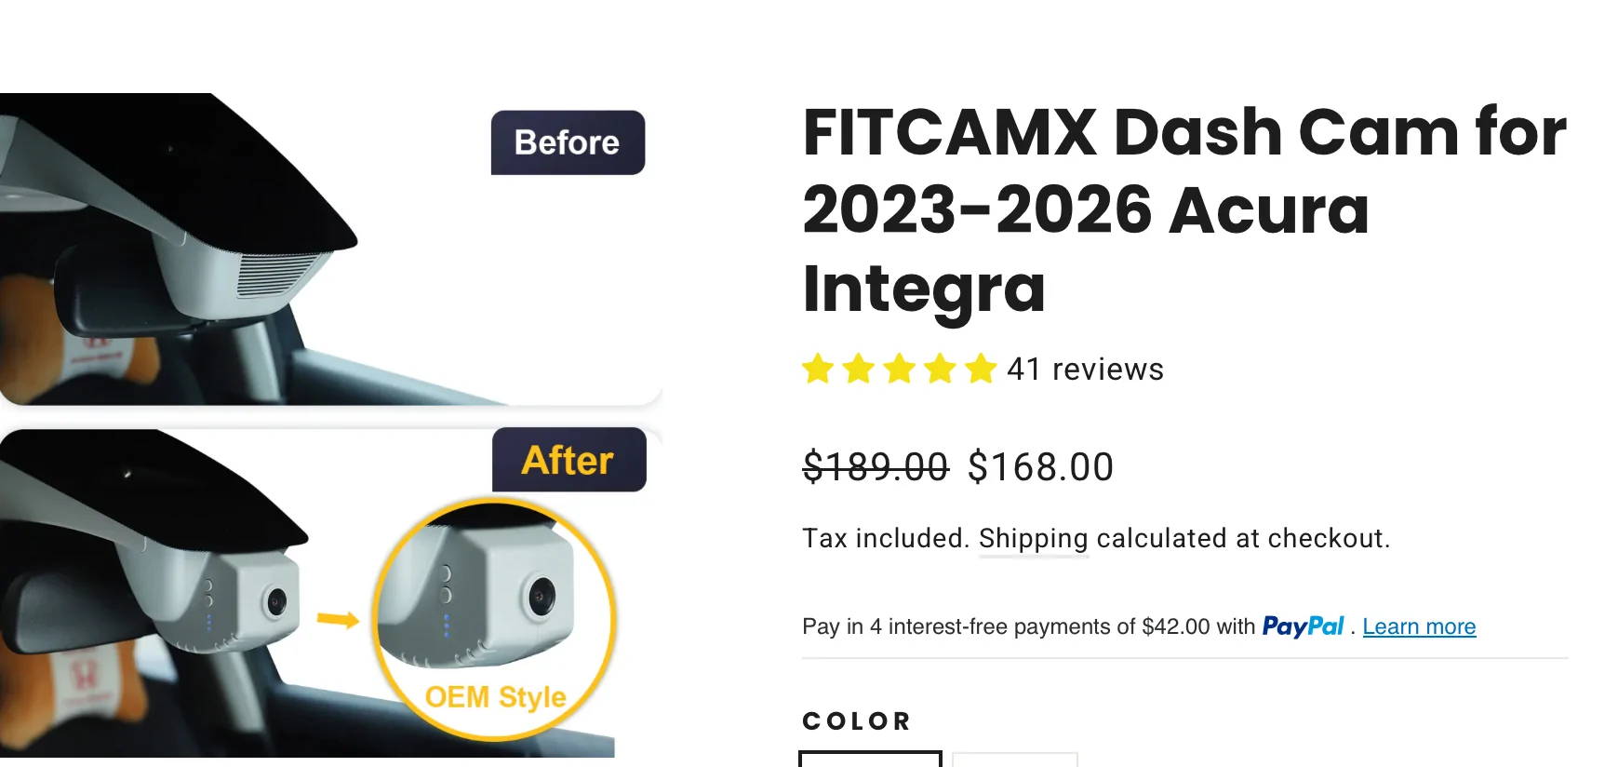Select the second color option
Screen dimensions: 1618x767
[1014, 760]
